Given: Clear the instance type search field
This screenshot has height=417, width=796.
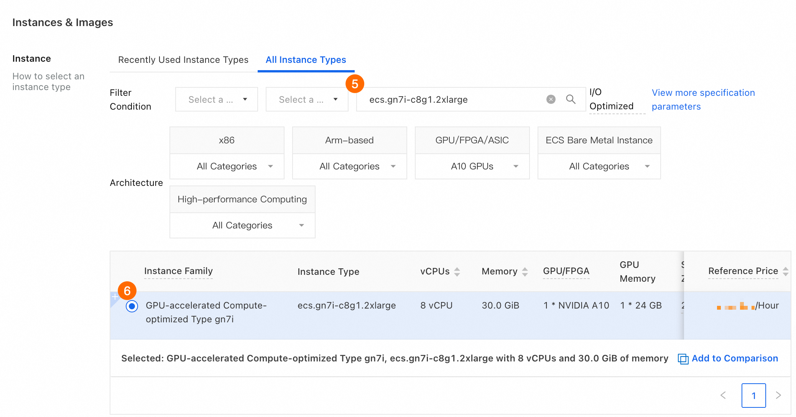Looking at the screenshot, I should pyautogui.click(x=551, y=100).
